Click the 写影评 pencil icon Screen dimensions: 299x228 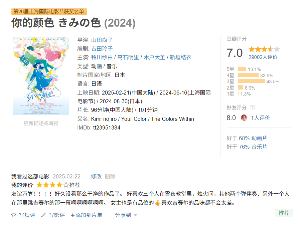[x=43, y=215]
